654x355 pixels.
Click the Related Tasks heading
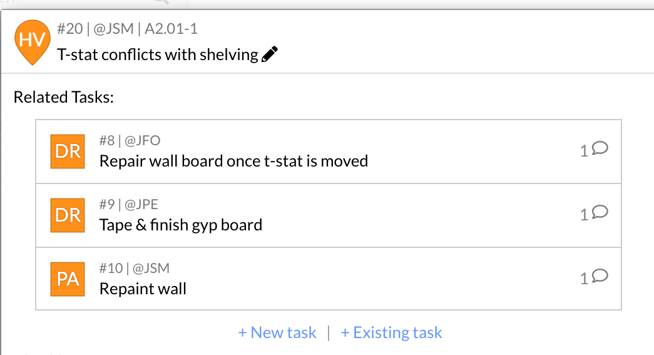(64, 97)
